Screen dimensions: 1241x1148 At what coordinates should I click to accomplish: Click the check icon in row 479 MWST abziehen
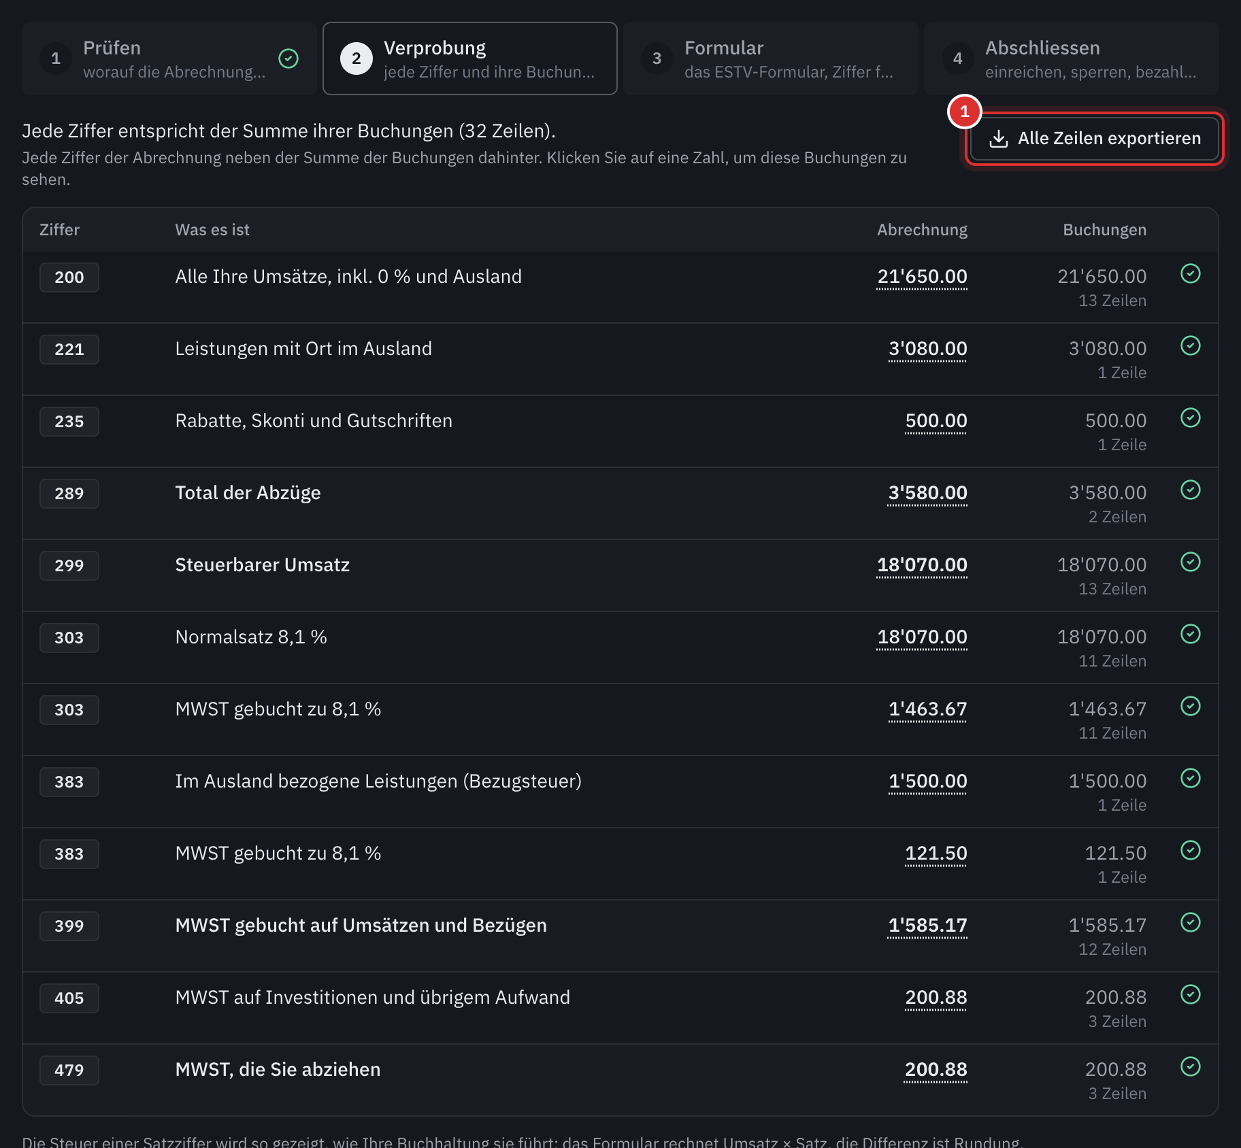click(1190, 1066)
